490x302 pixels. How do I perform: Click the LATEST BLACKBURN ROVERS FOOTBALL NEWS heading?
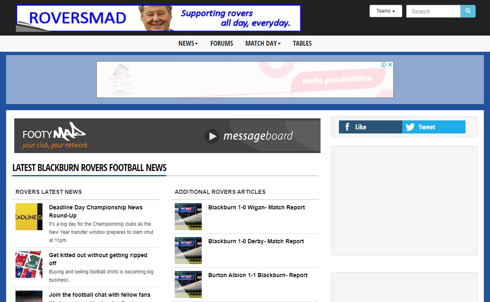(x=89, y=168)
